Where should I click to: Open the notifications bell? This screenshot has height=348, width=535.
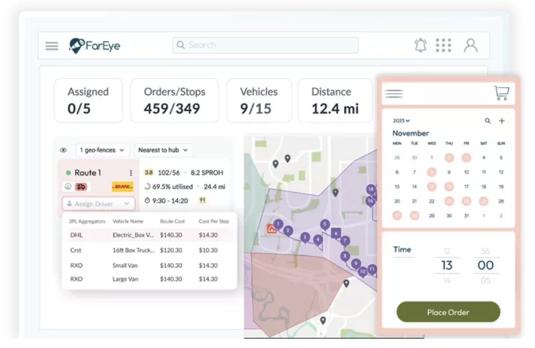[420, 45]
